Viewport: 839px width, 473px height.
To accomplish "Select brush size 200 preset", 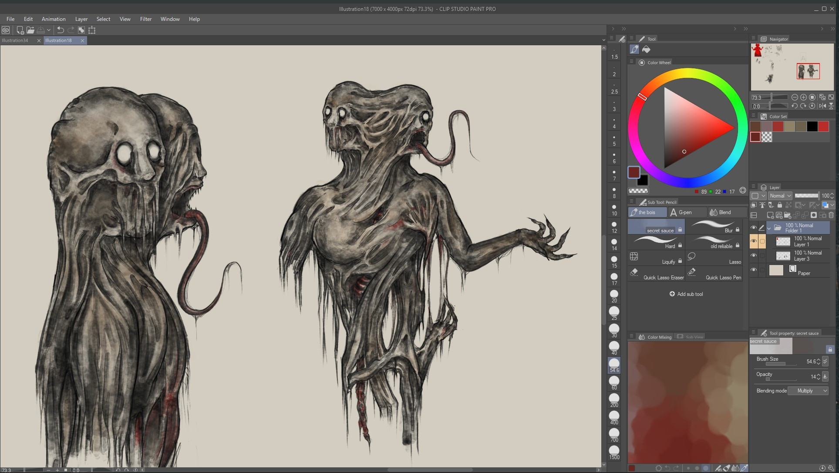I will click(614, 400).
